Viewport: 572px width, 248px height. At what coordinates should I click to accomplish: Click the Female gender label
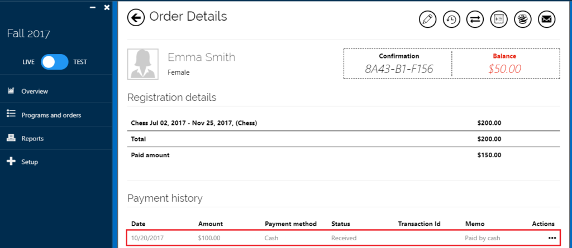[178, 72]
